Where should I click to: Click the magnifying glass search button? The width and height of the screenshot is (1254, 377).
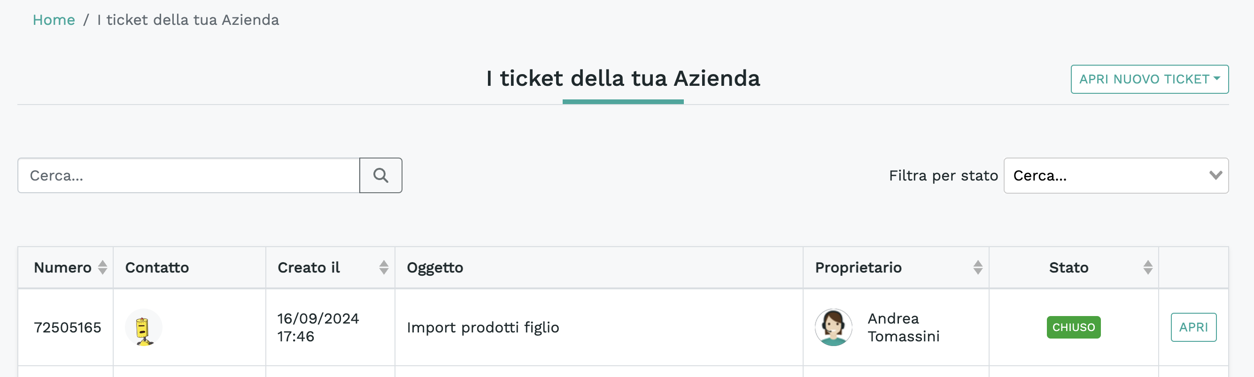click(381, 175)
